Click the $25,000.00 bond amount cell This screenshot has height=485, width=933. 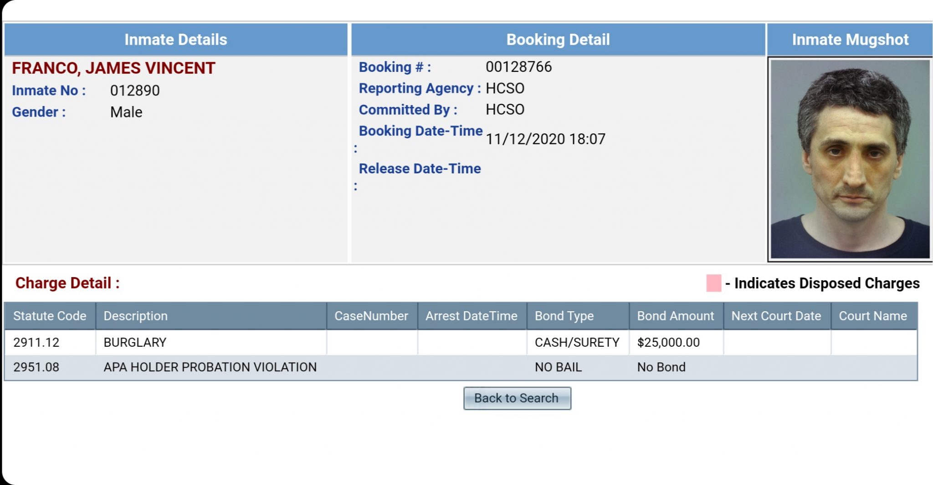(669, 343)
